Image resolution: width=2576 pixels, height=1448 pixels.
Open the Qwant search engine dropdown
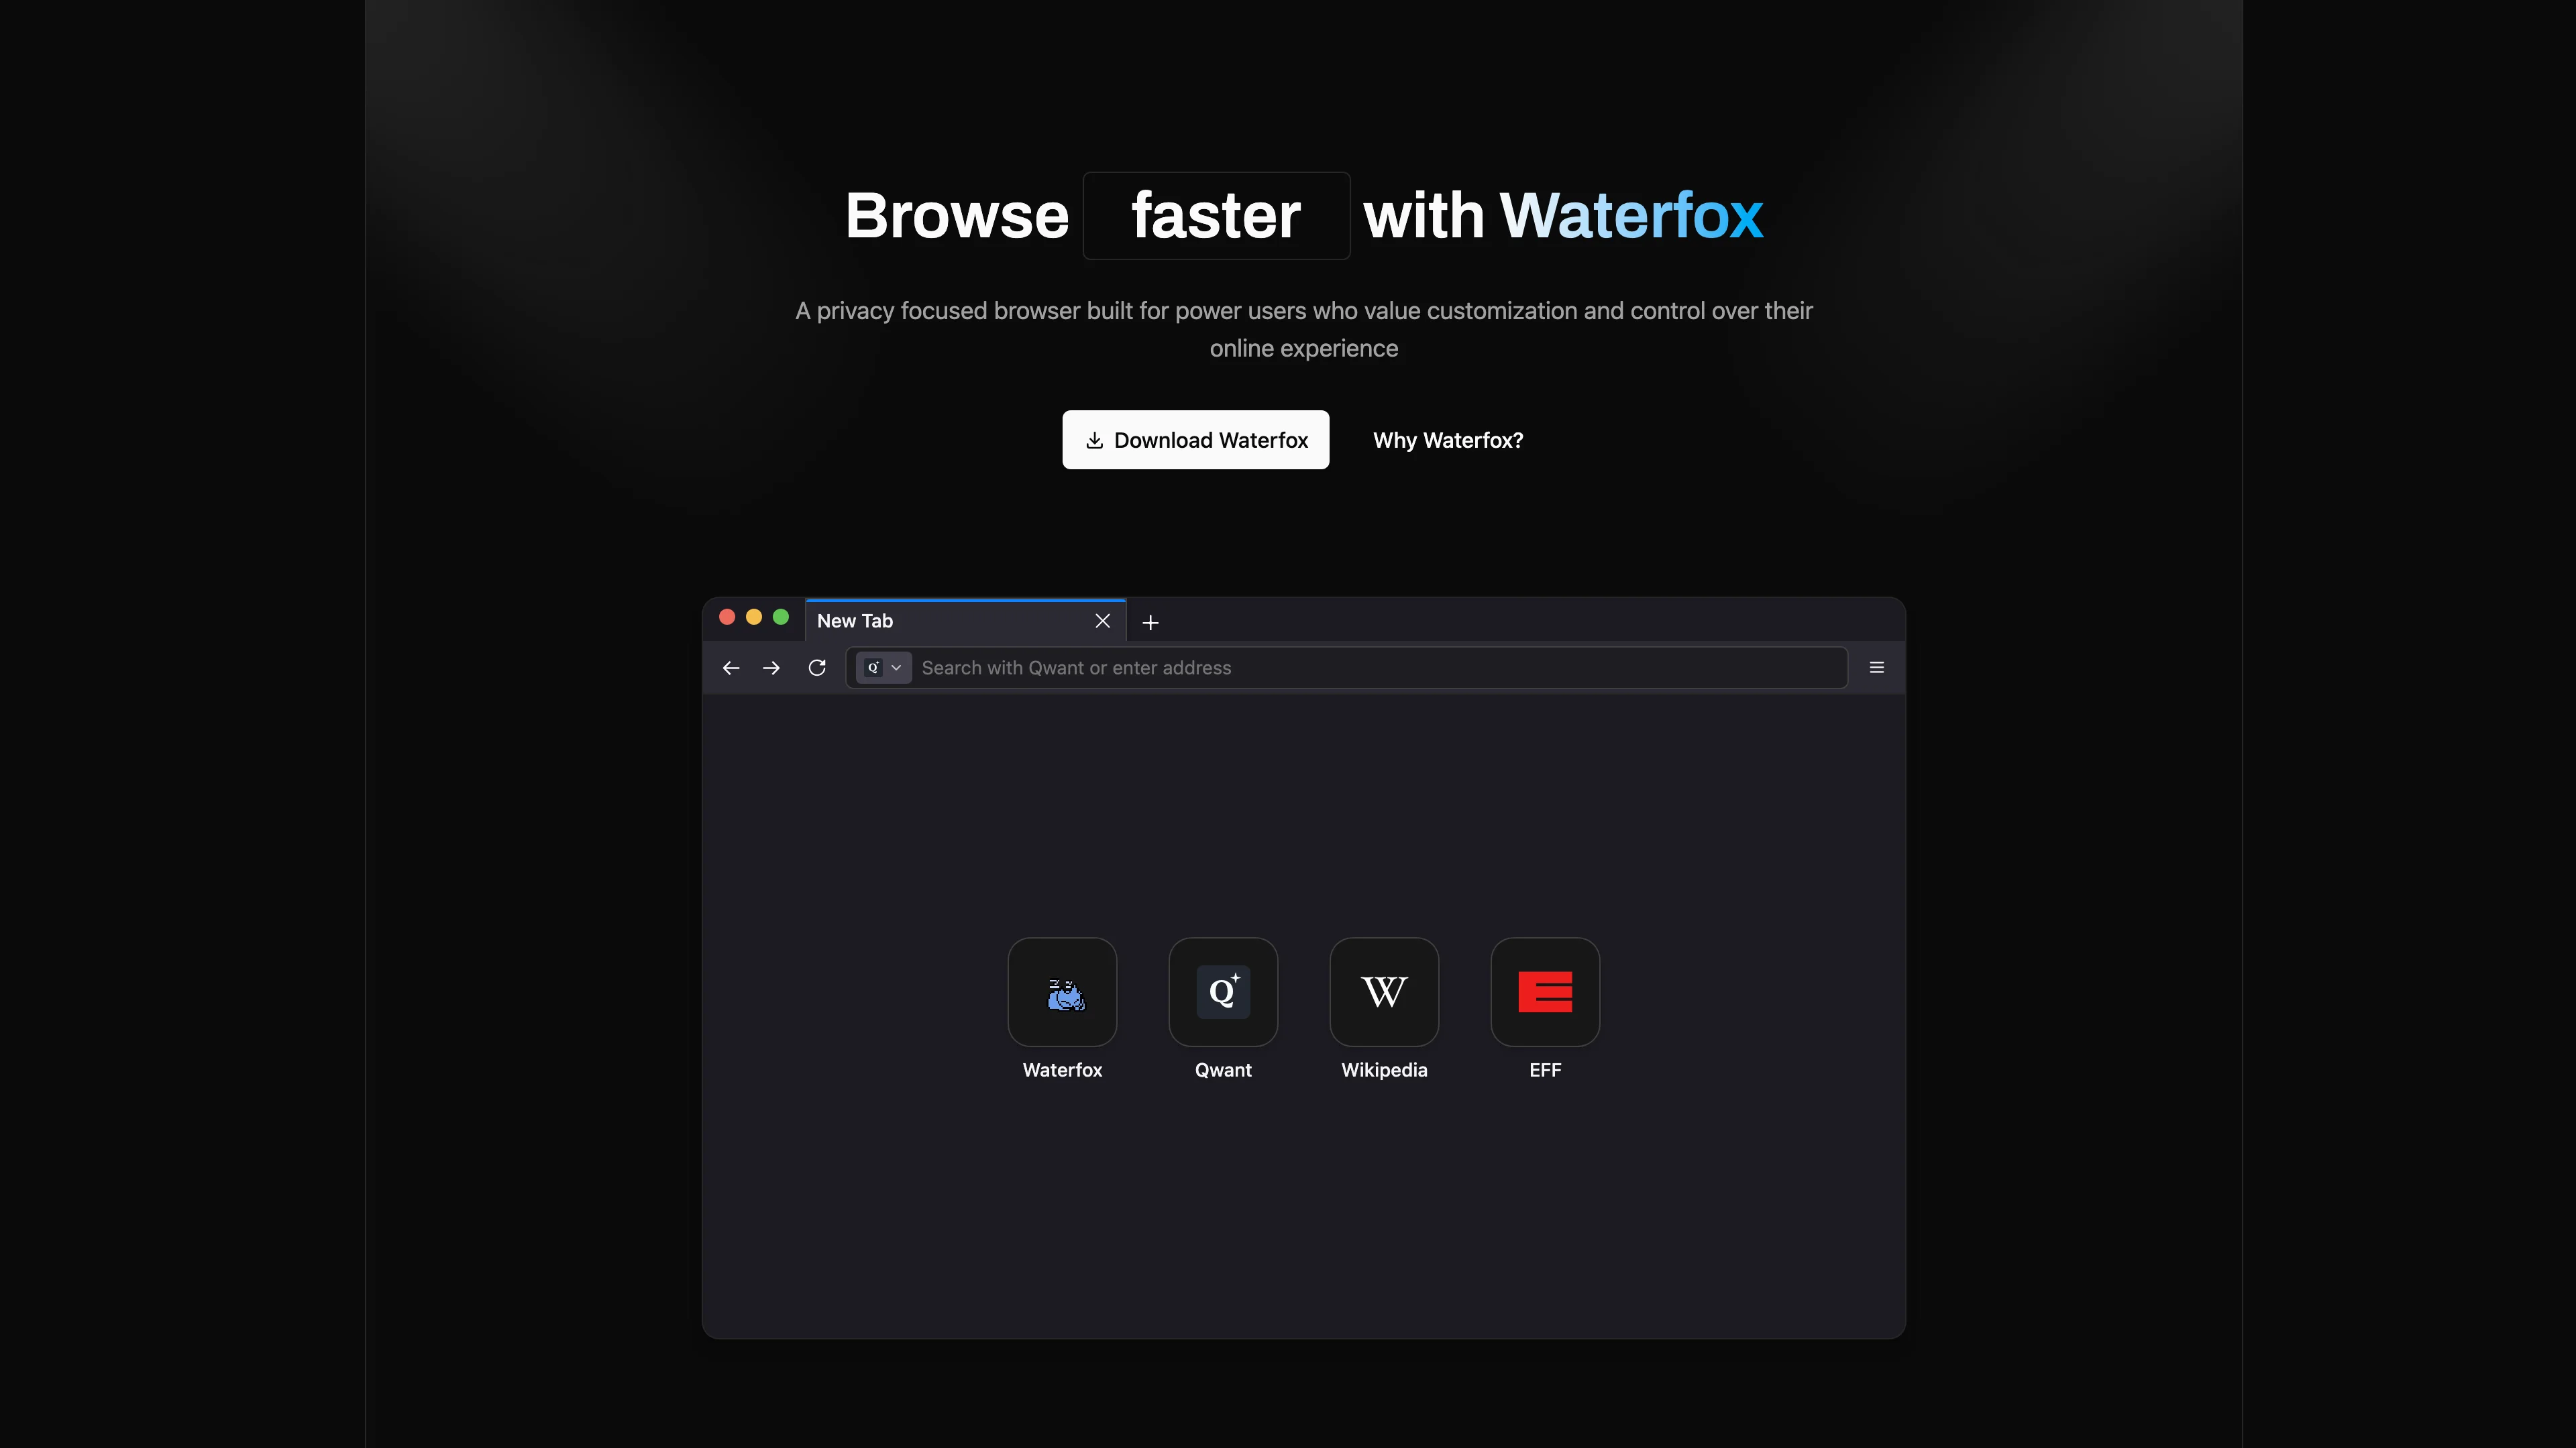(x=884, y=668)
